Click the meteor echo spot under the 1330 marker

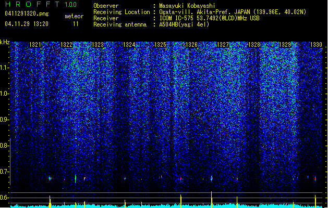(315, 178)
